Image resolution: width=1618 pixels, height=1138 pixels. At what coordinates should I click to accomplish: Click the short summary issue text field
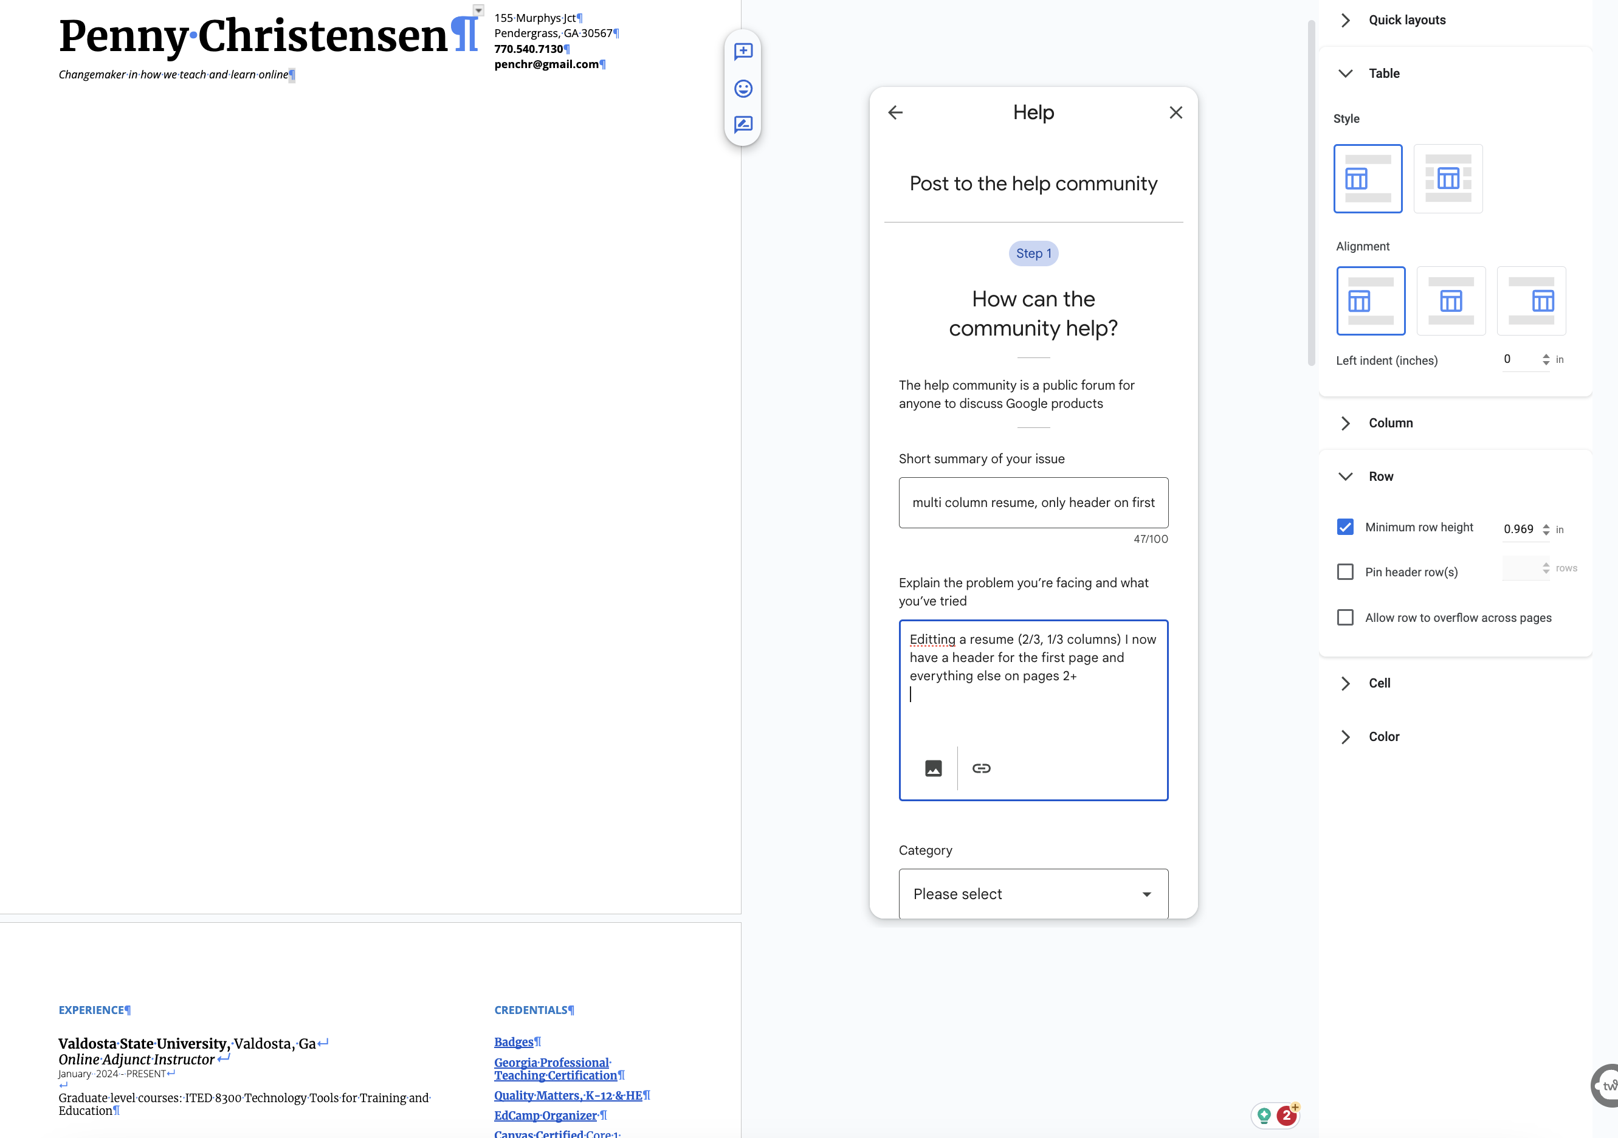[x=1033, y=502]
